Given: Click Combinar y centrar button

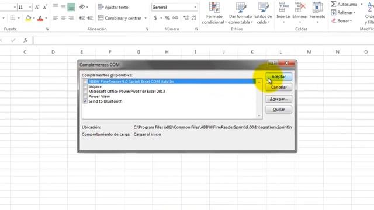Looking at the screenshot, I should point(120,18).
